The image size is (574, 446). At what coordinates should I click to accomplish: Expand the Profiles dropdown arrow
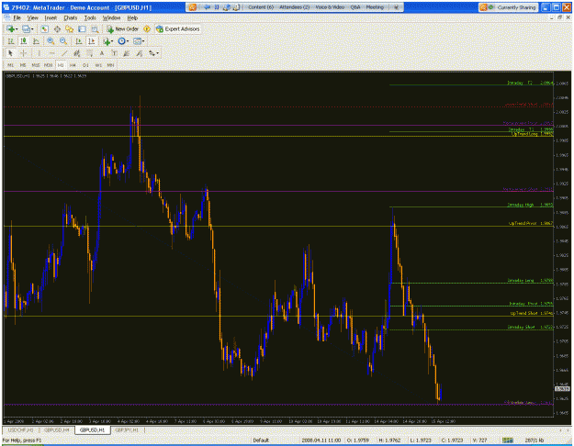pyautogui.click(x=32, y=29)
